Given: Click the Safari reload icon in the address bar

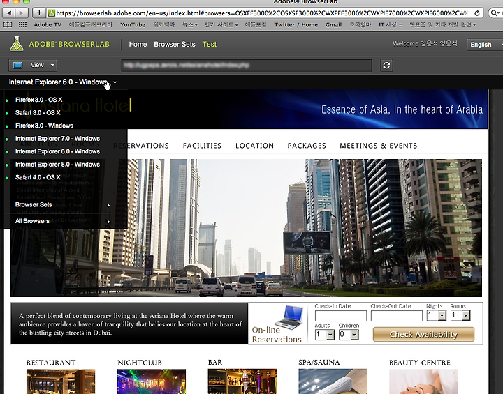Looking at the screenshot, I should point(477,13).
